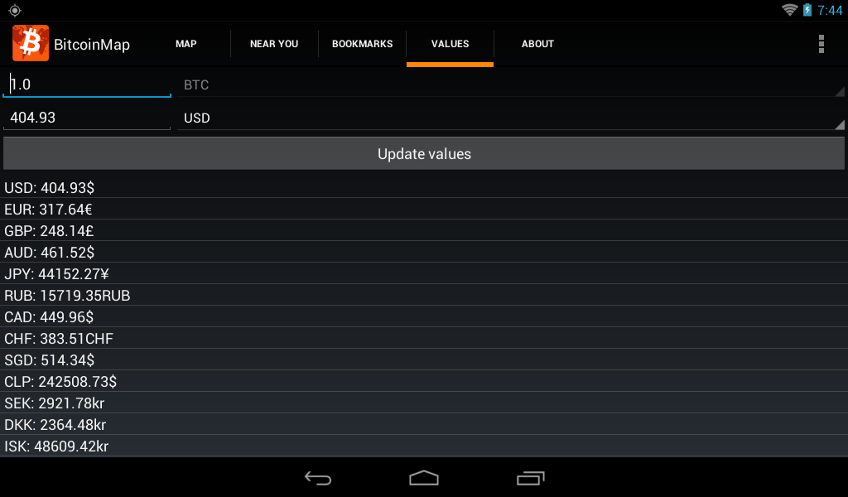Tap the Android home navigation icon
This screenshot has height=497, width=848.
[x=423, y=478]
